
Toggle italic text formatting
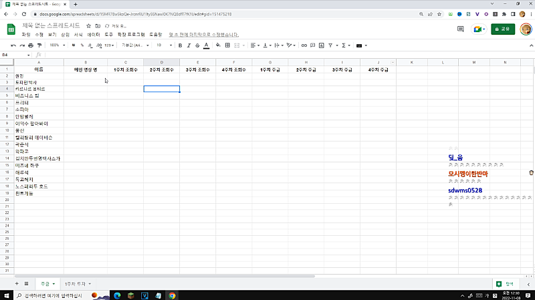pos(188,45)
